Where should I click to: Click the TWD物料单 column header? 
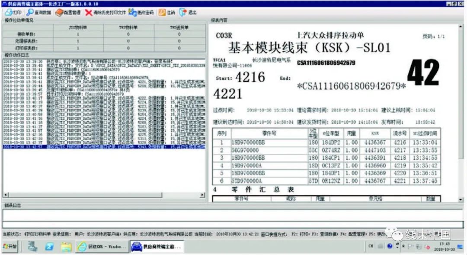[128, 27]
